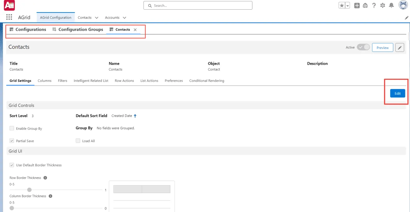
Task: Expand the Accounts nav tab dropdown
Action: tap(124, 18)
